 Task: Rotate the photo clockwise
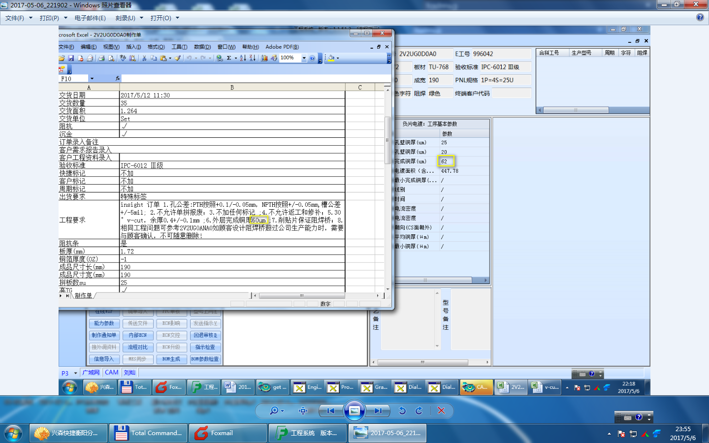tap(419, 411)
